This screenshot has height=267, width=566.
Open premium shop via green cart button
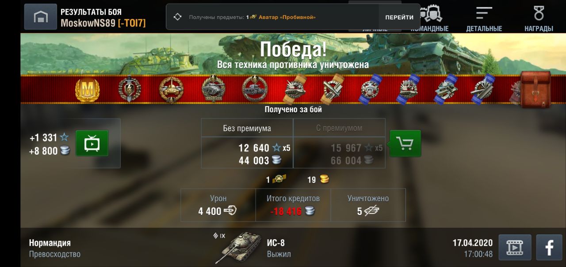point(405,143)
